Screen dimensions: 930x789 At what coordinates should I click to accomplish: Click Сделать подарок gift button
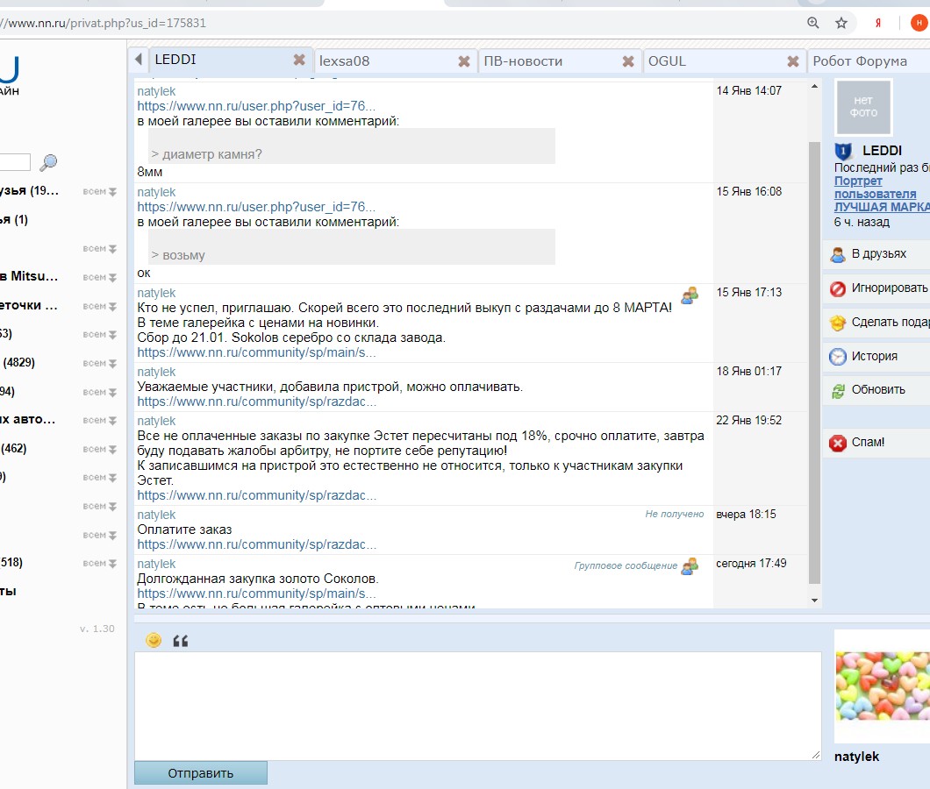tap(876, 323)
